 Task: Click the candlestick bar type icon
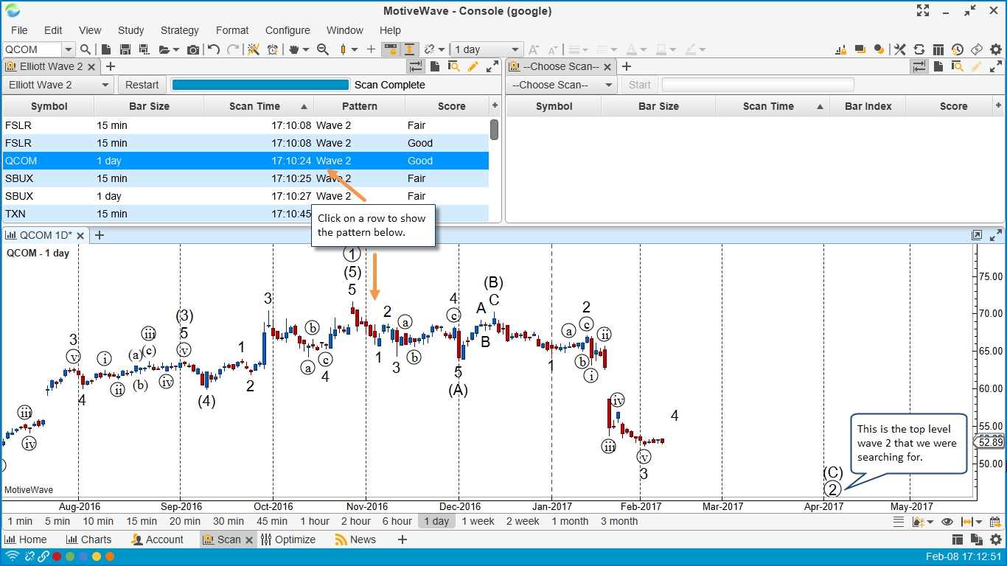coord(343,49)
